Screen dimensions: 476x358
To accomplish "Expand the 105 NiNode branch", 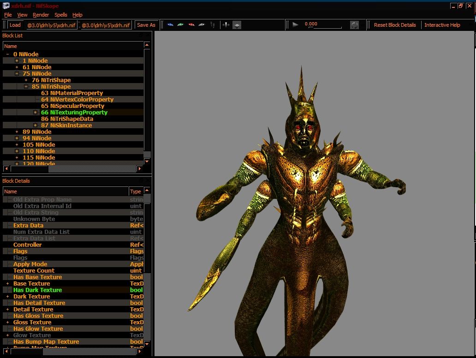I will coord(17,144).
